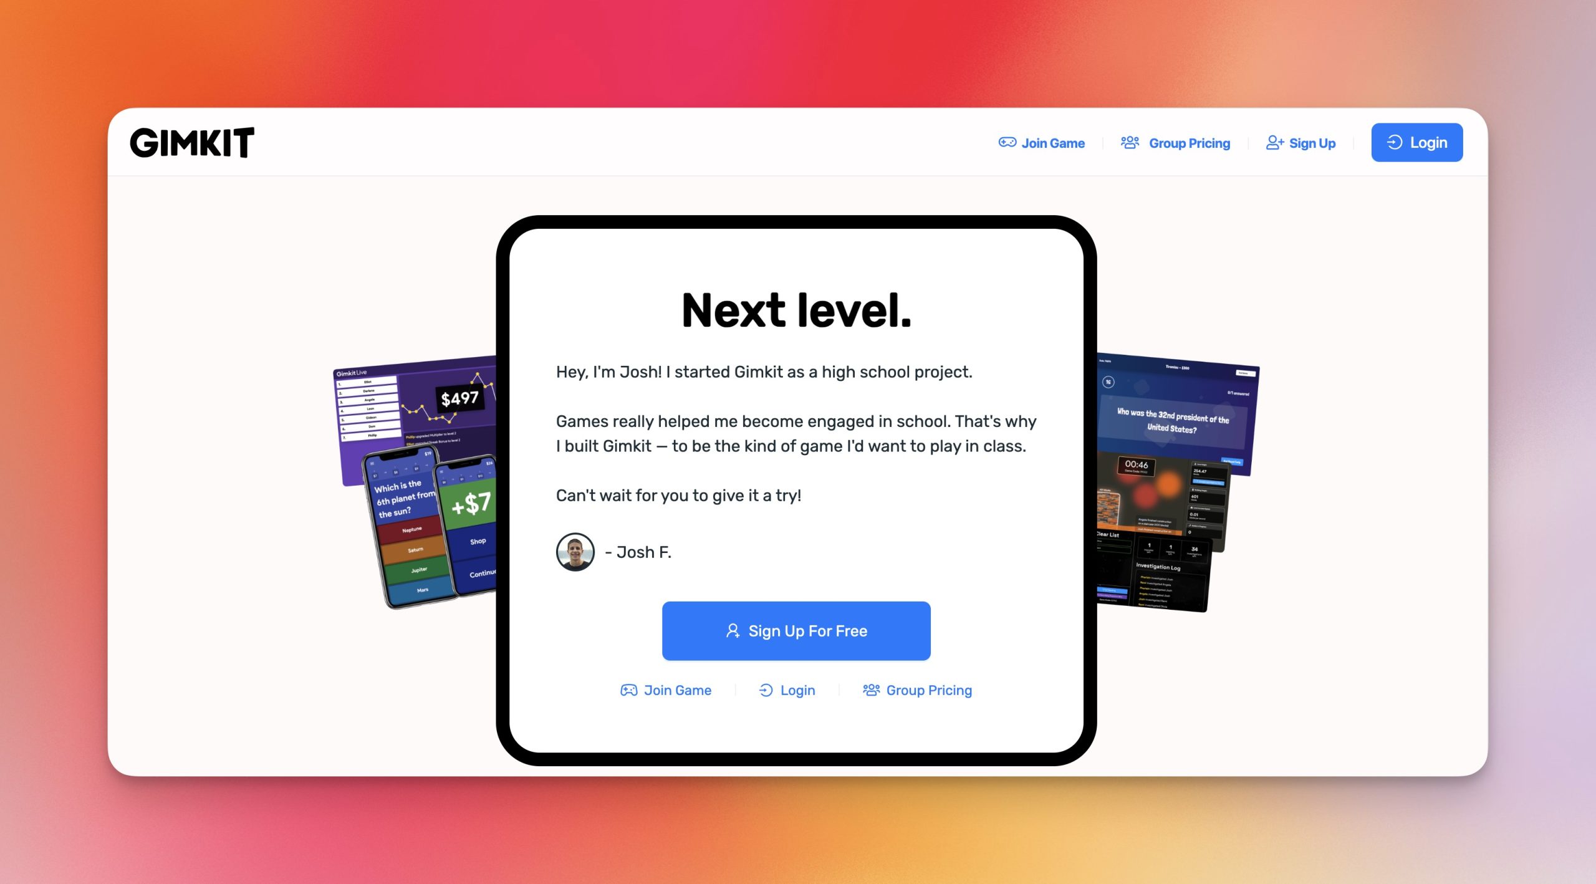
Task: Click the Join Game icon in navbar
Action: pyautogui.click(x=1005, y=143)
